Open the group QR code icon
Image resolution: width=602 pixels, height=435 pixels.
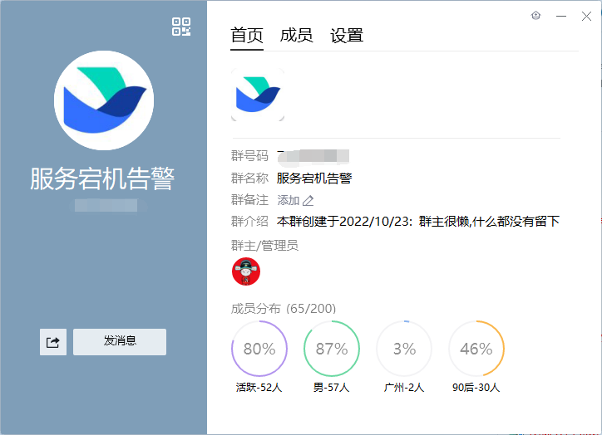pos(181,27)
